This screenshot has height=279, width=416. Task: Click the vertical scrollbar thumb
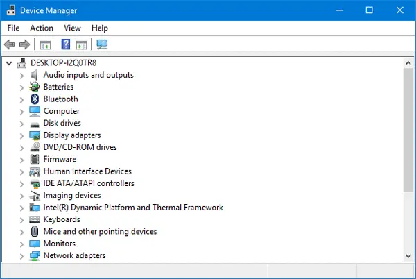tap(408, 130)
